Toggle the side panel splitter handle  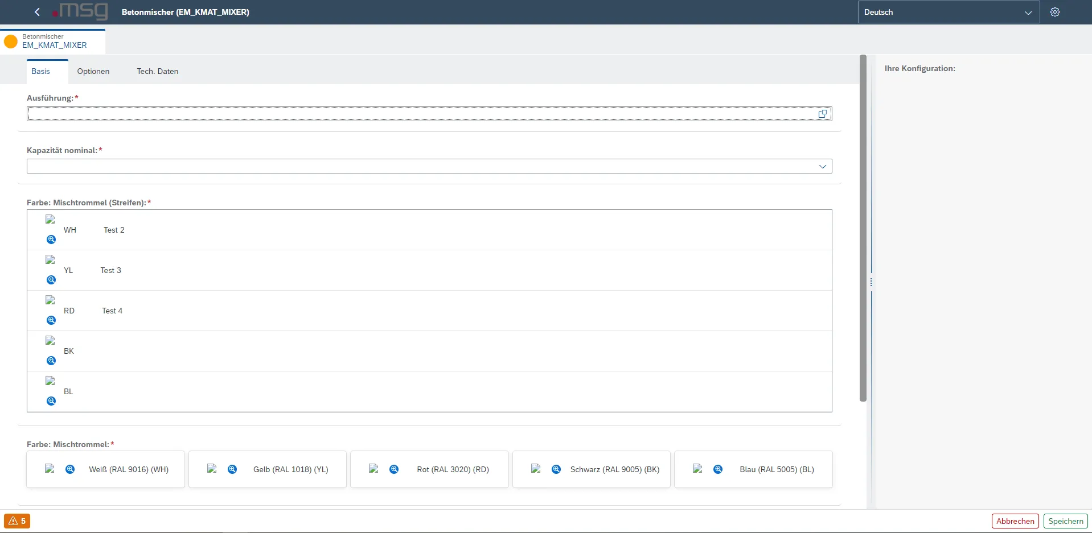coord(871,282)
